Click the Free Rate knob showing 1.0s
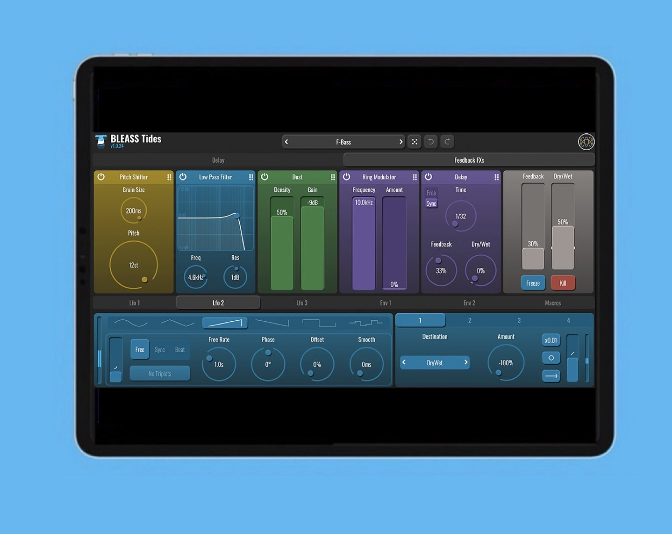The image size is (672, 534). click(219, 364)
